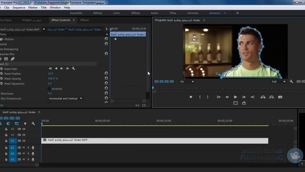The image size is (305, 172).
Task: Switch to the Editing workspace
Action: point(97,13)
